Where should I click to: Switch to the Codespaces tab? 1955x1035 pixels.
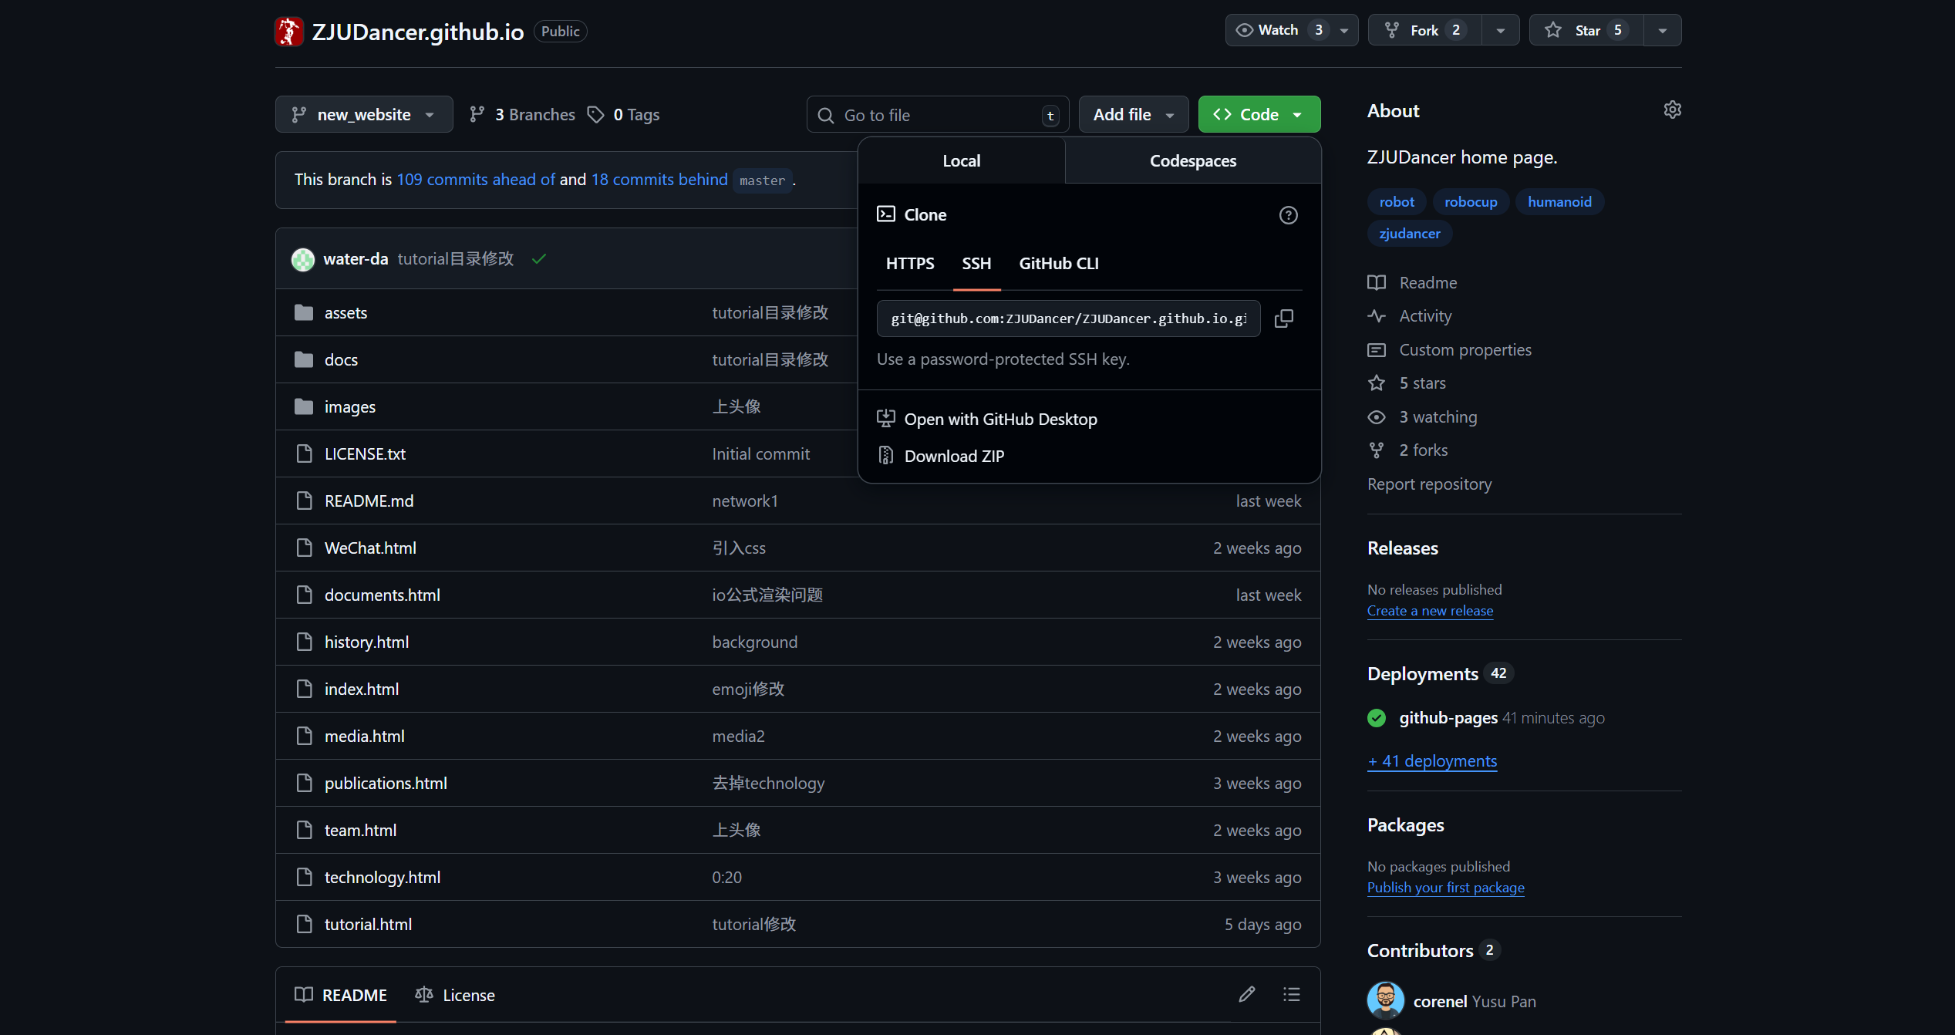(1193, 160)
